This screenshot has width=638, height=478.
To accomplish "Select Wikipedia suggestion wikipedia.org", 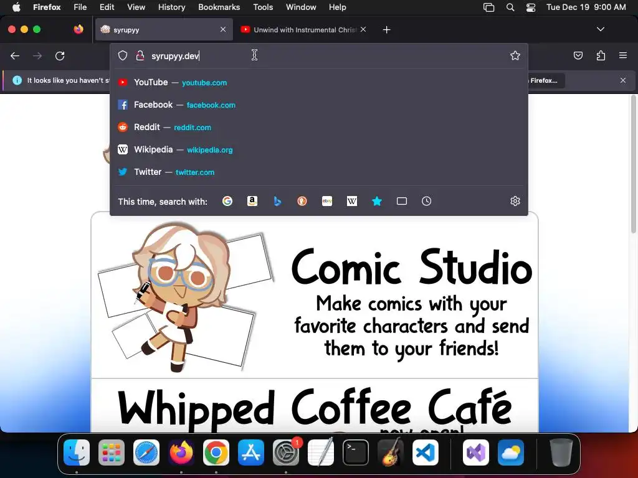I will pos(319,149).
